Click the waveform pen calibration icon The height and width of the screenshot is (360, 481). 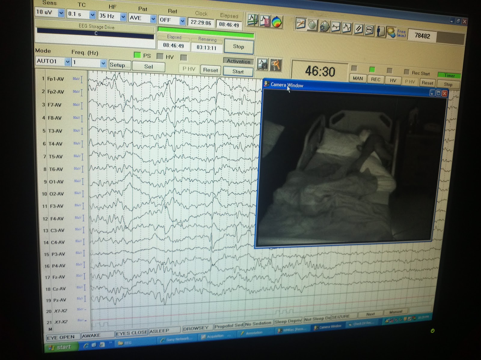pyautogui.click(x=301, y=24)
